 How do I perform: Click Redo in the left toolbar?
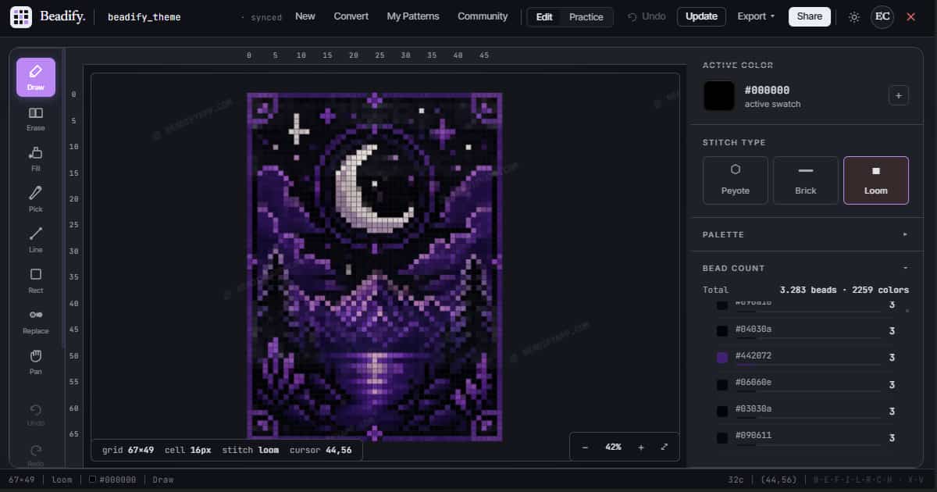[x=36, y=455]
